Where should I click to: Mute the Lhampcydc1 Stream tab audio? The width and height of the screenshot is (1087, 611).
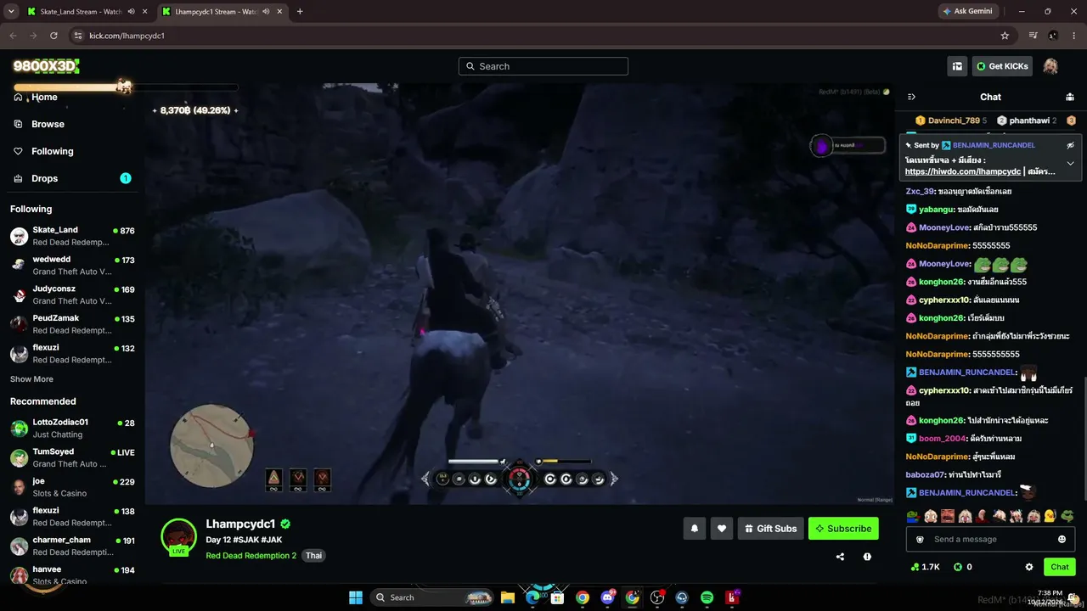[266, 12]
